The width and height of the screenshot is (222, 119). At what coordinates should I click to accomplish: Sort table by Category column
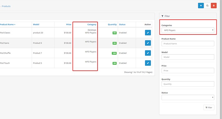[92, 24]
